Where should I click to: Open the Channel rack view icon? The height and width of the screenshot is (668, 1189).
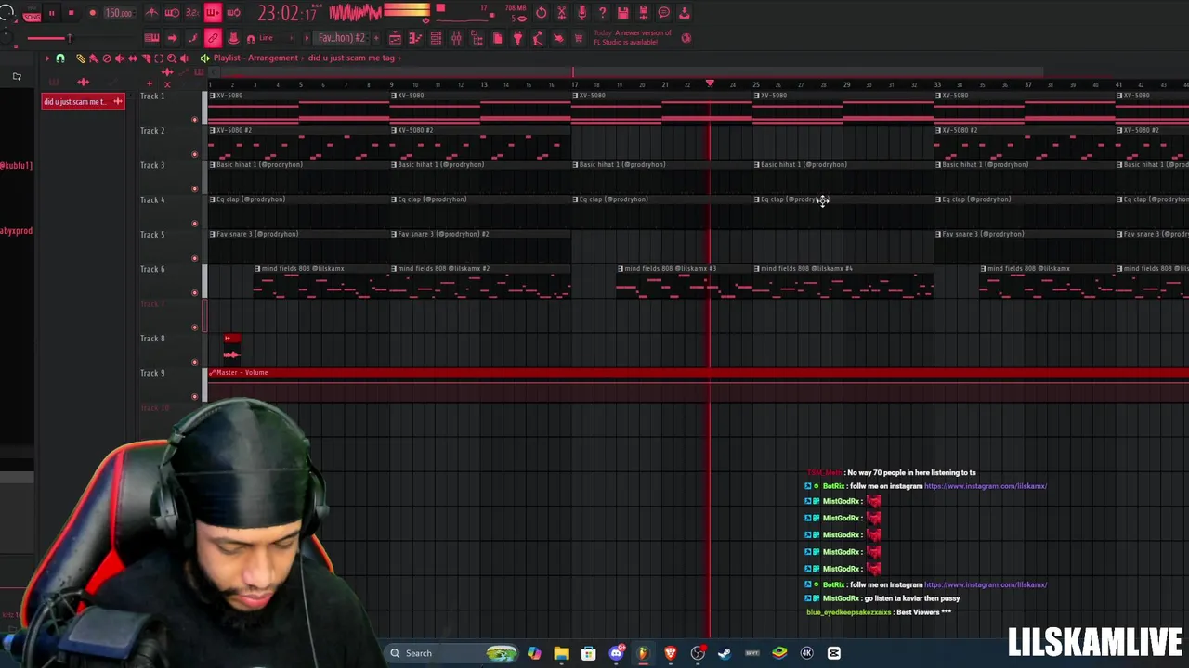[x=436, y=38]
